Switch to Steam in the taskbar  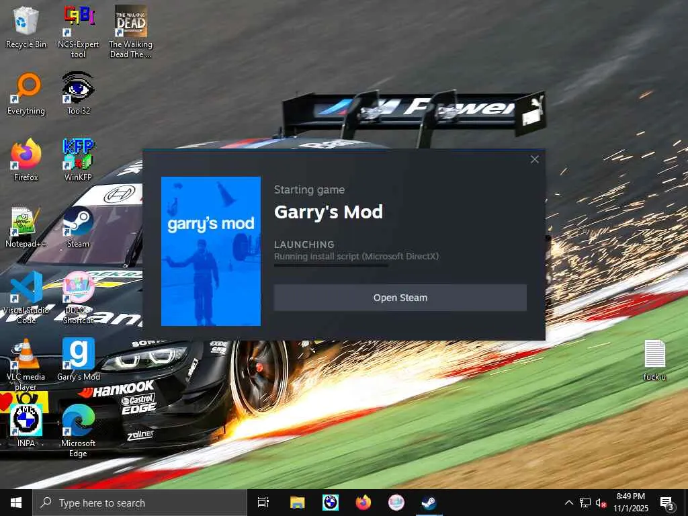point(429,503)
